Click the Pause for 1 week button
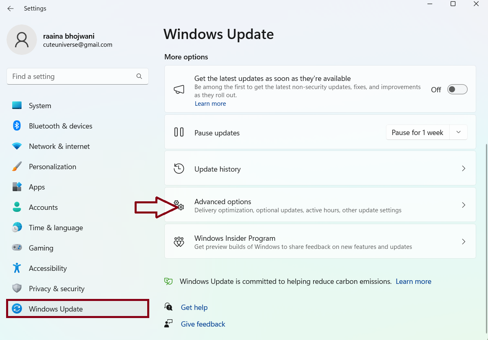The width and height of the screenshot is (488, 340). [417, 133]
